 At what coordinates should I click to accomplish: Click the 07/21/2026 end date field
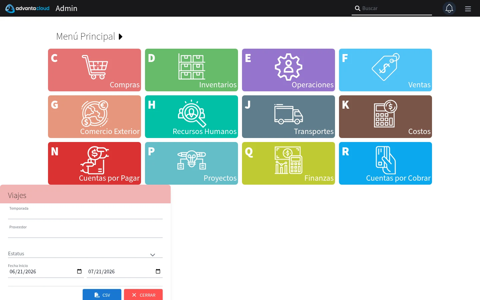pos(125,272)
